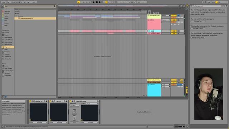Toggle the VTR Pro device activator
The width and height of the screenshot is (229, 129).
tap(50, 101)
